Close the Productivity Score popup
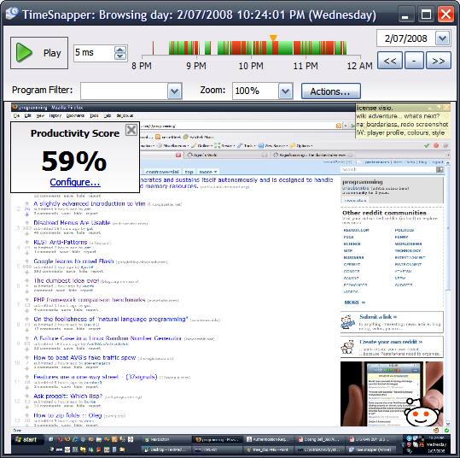460x458 pixels. (131, 130)
